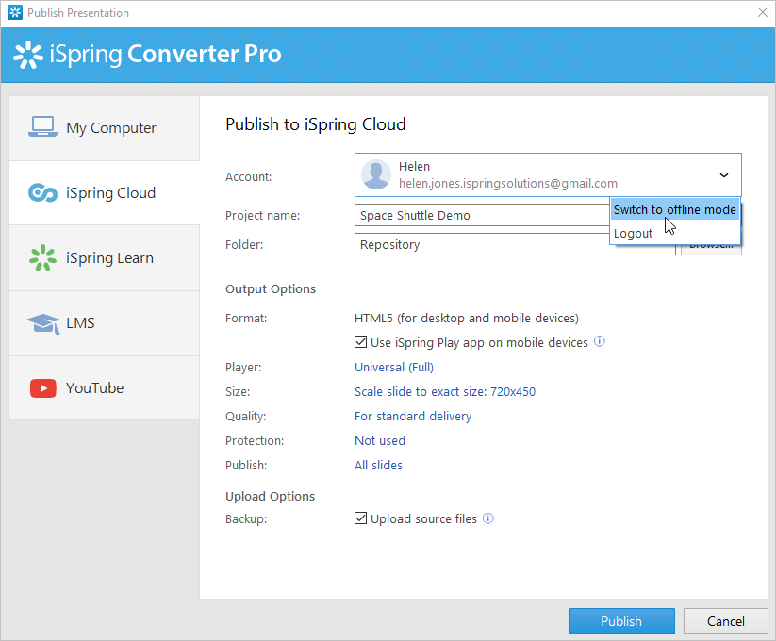Click the YouTube play icon
The height and width of the screenshot is (641, 776).
click(x=43, y=388)
